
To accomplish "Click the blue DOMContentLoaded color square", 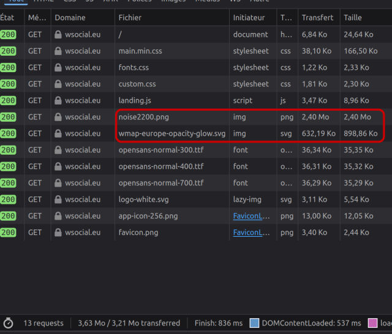I will click(255, 323).
